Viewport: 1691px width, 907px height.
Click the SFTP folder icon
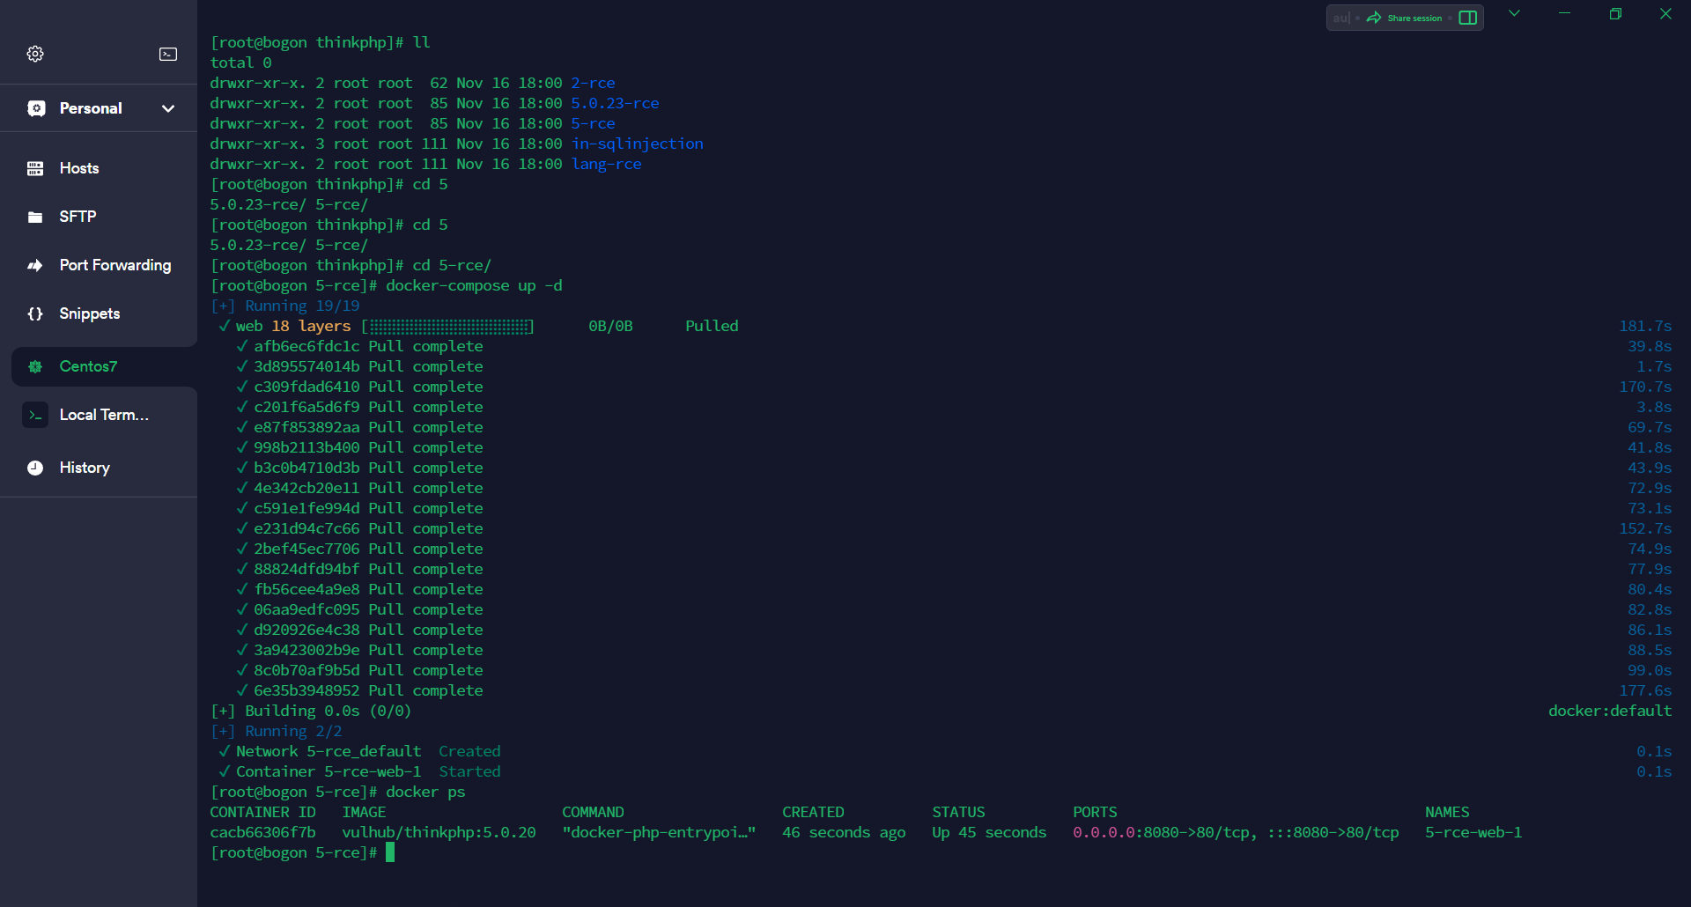tap(35, 217)
